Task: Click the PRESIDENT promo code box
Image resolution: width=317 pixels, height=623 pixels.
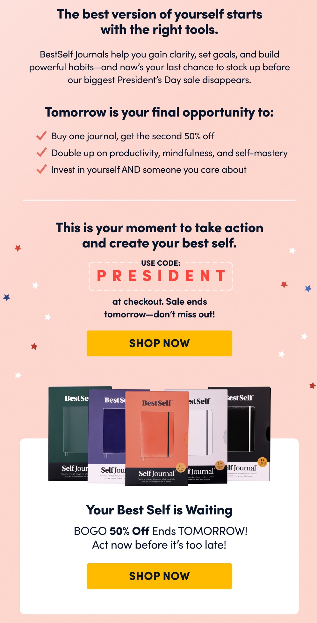Action: (x=161, y=276)
